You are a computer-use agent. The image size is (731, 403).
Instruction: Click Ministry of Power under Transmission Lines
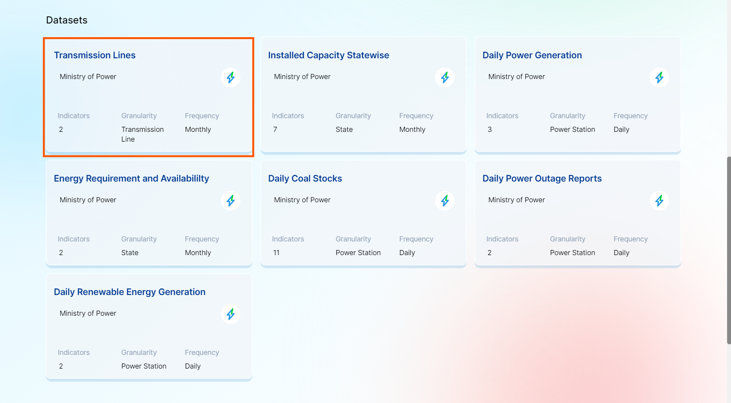pyautogui.click(x=88, y=77)
